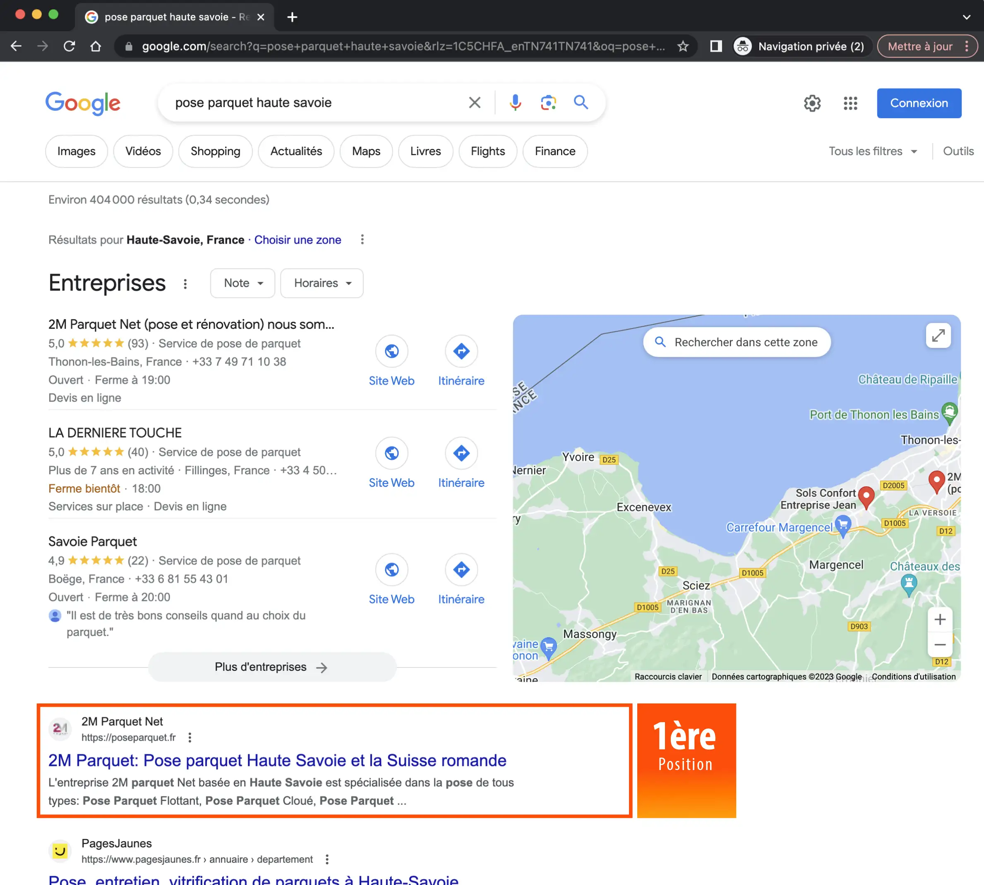Expand the map to full view
This screenshot has height=885, width=984.
click(938, 335)
